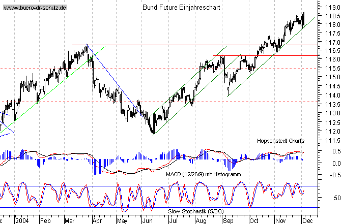The height and width of the screenshot is (224, 342).
Task: Jump to the Dec month marker
Action: coord(307,221)
